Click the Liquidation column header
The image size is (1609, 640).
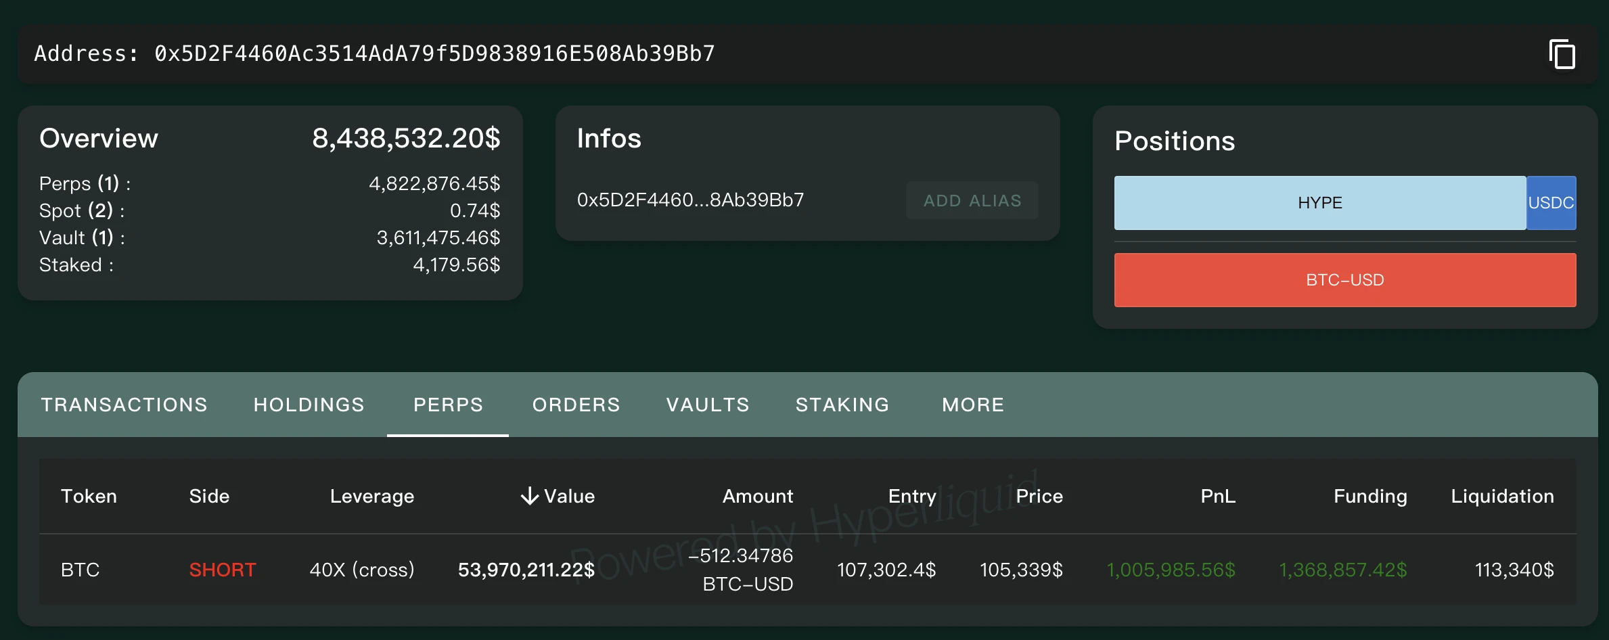click(x=1502, y=497)
